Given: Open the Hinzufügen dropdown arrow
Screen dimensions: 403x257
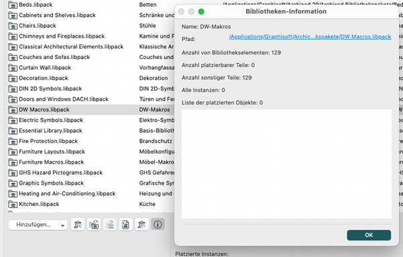Looking at the screenshot, I should 62,225.
